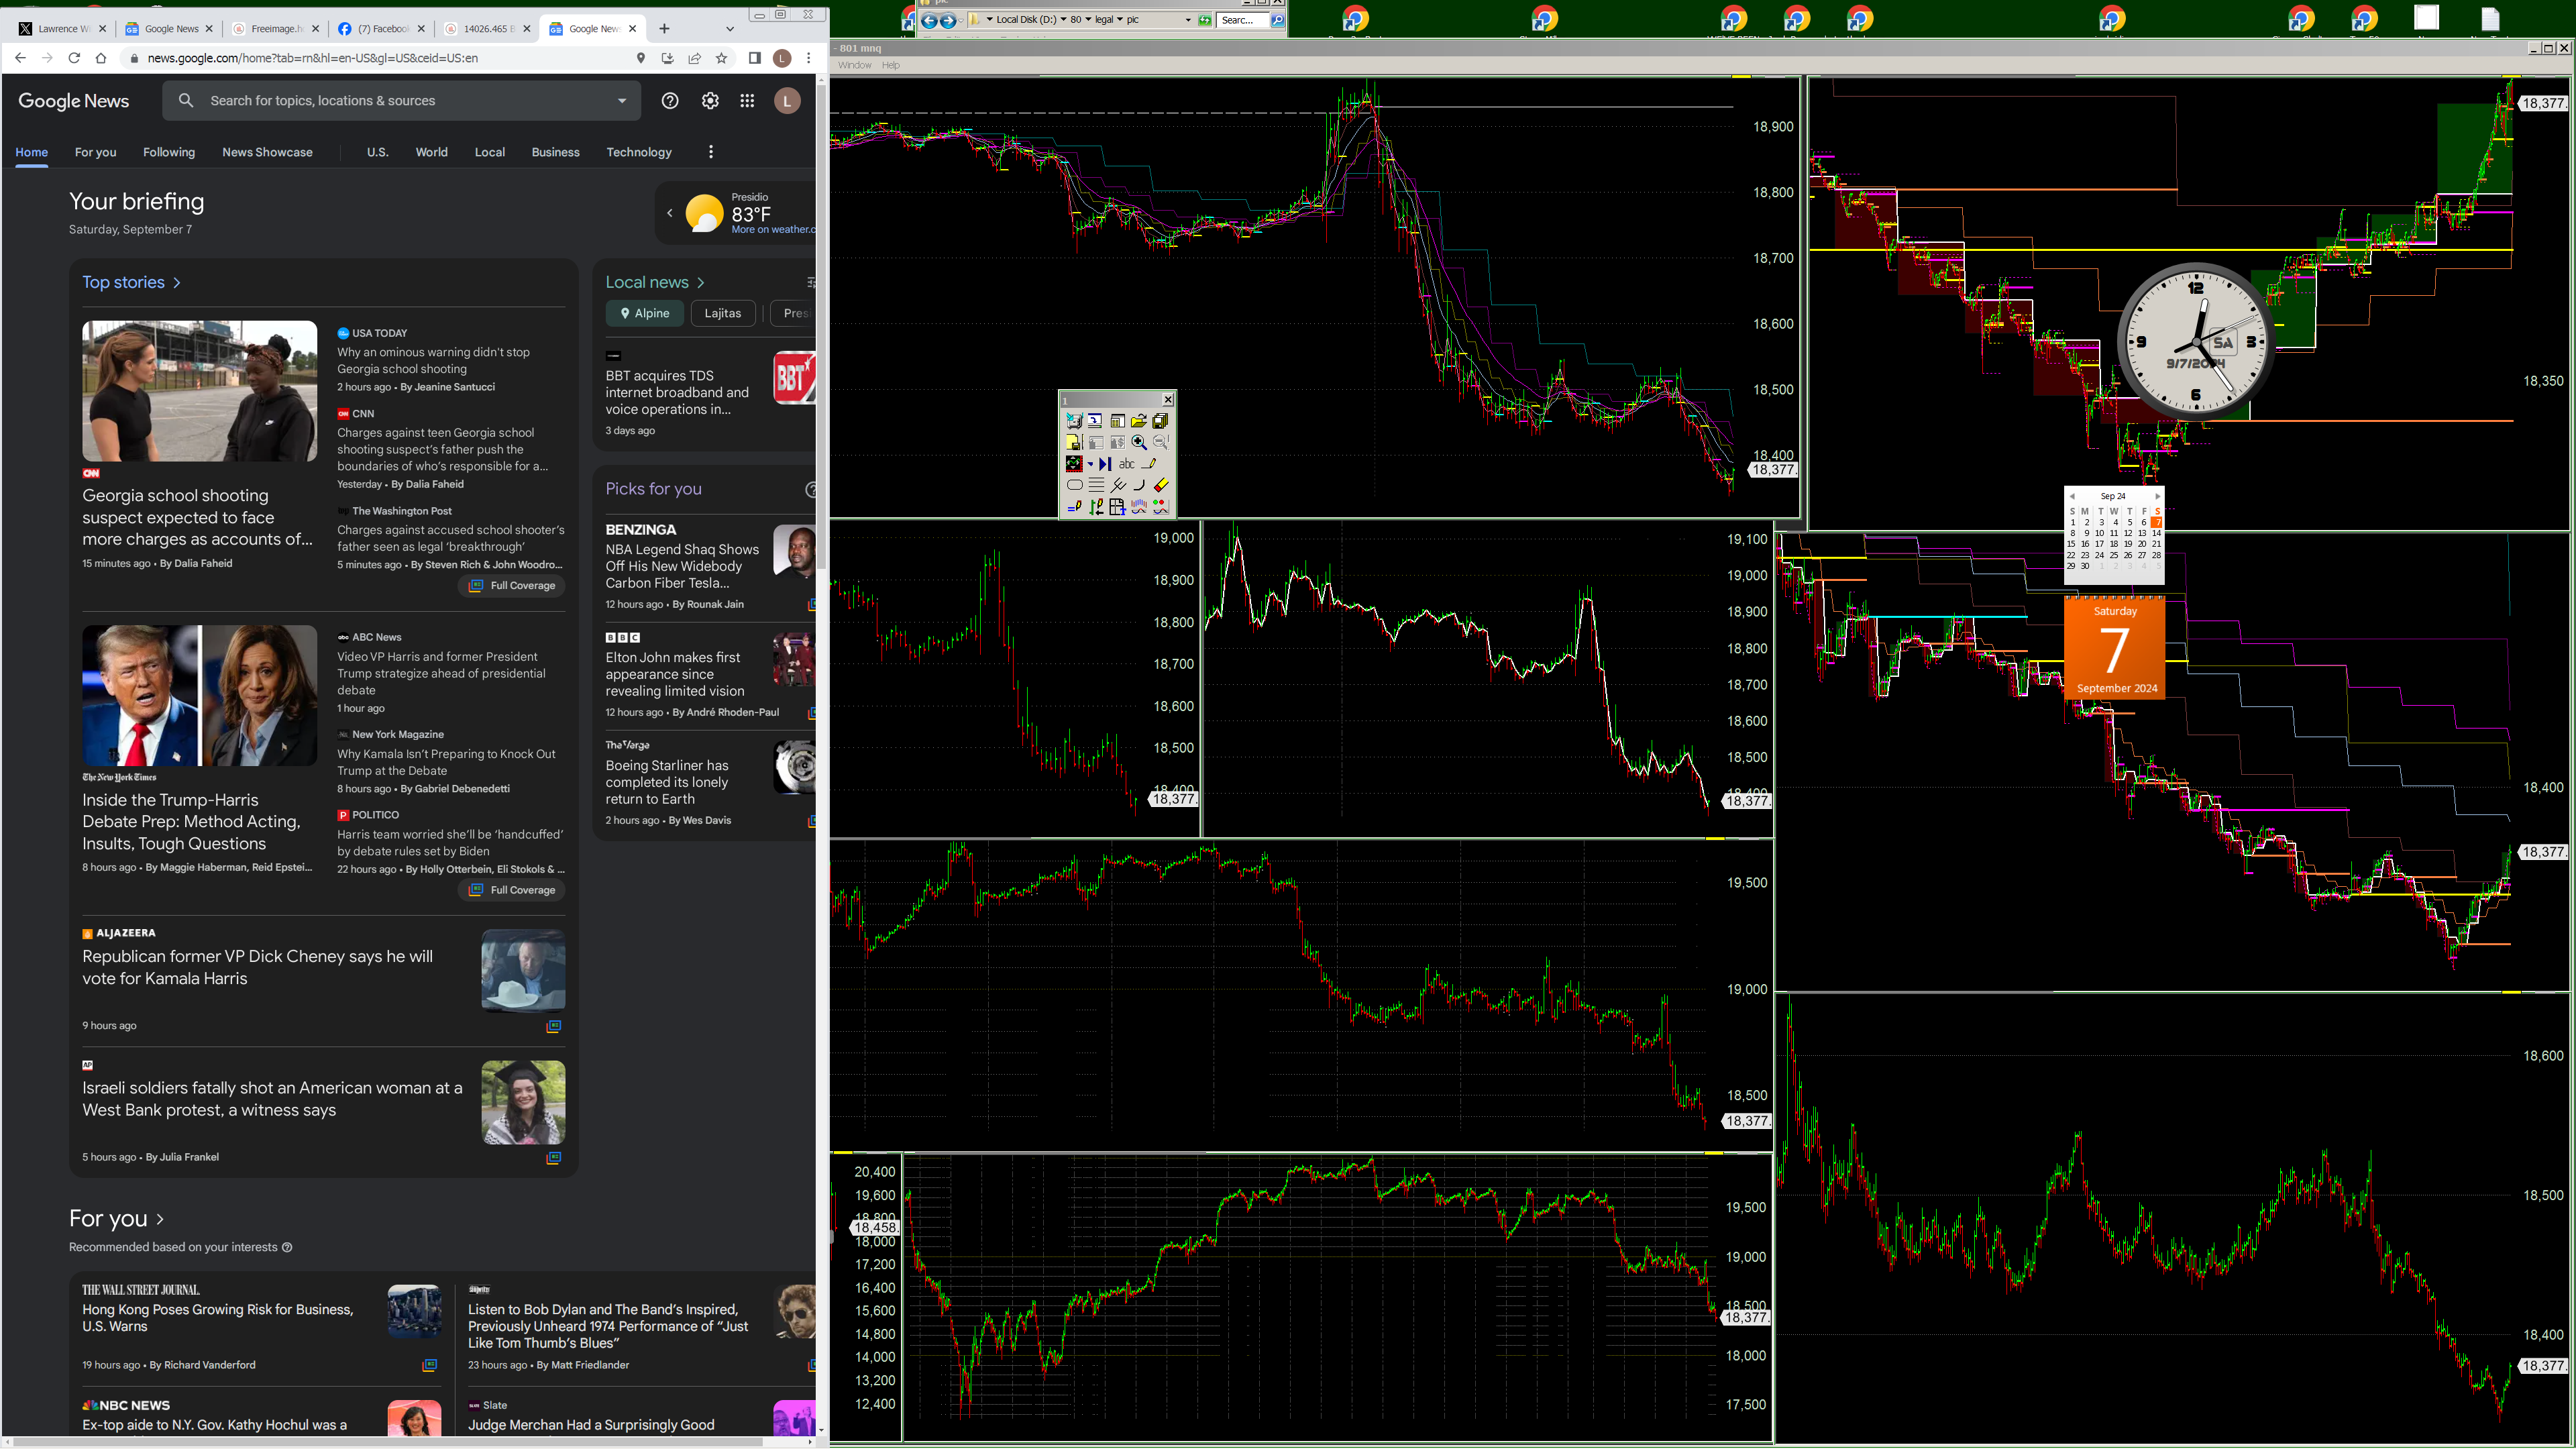The height and width of the screenshot is (1449, 2576).
Task: Open Full Coverage for Georgia shooting story
Action: point(513,586)
